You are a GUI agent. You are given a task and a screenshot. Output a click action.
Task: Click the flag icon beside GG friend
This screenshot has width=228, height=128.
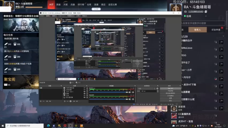coord(221,57)
